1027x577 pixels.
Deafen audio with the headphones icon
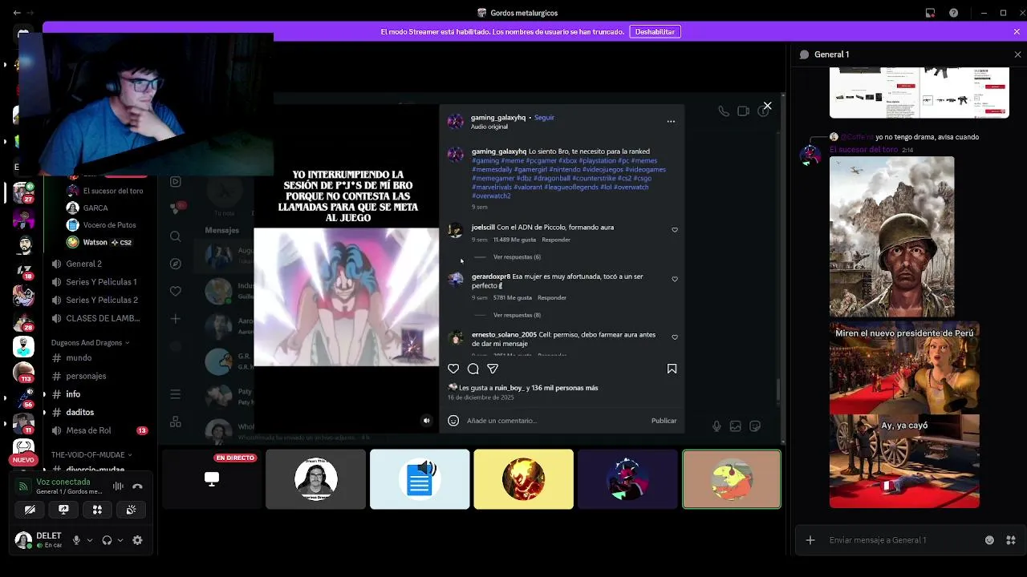pyautogui.click(x=107, y=540)
